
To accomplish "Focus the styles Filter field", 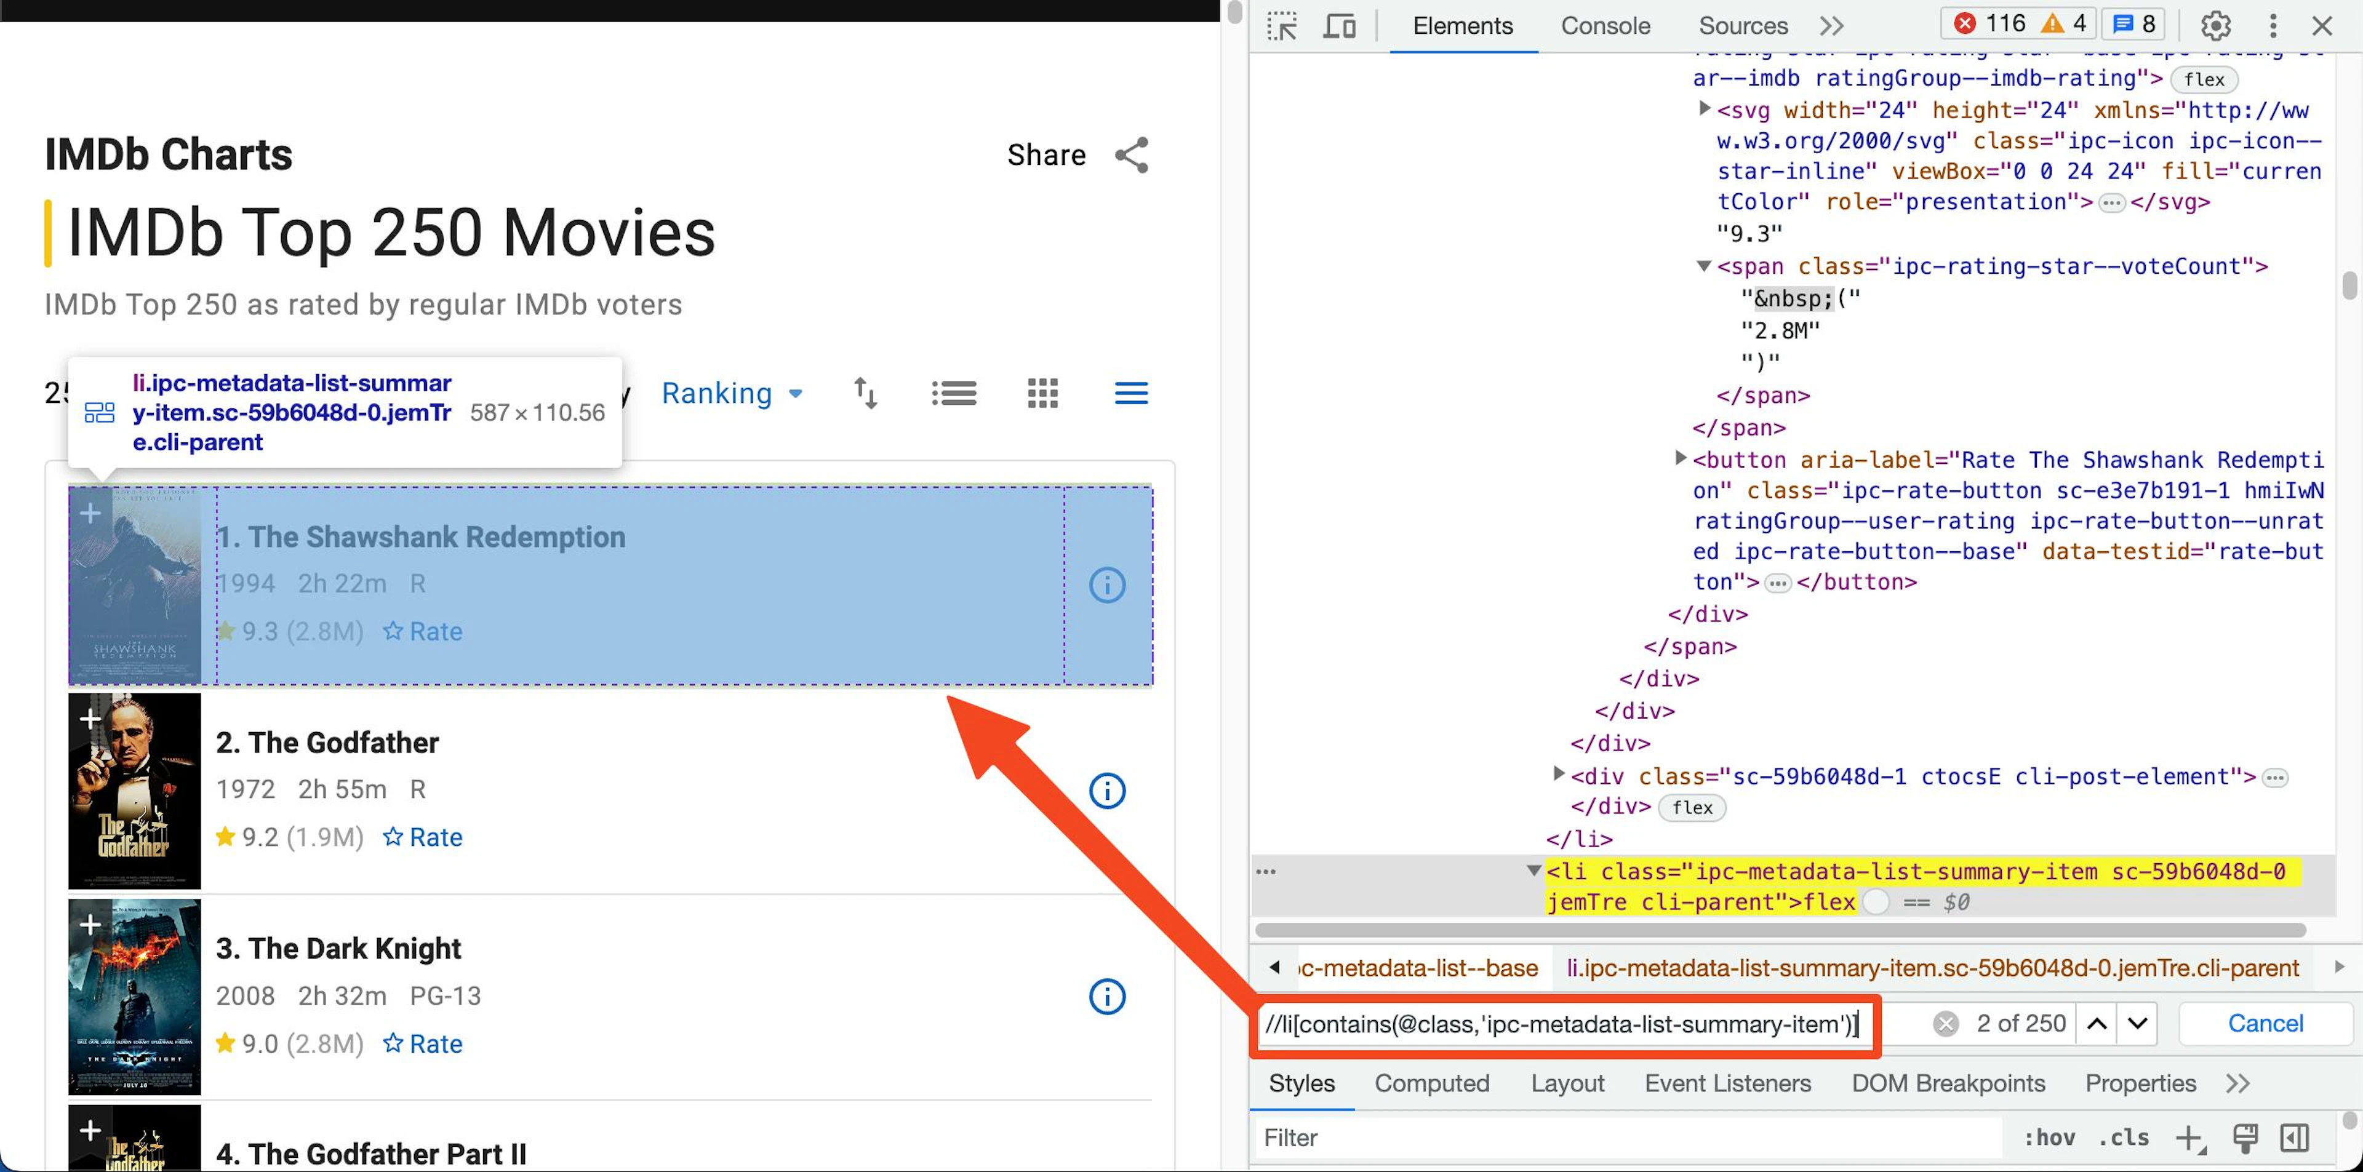I will (1629, 1138).
